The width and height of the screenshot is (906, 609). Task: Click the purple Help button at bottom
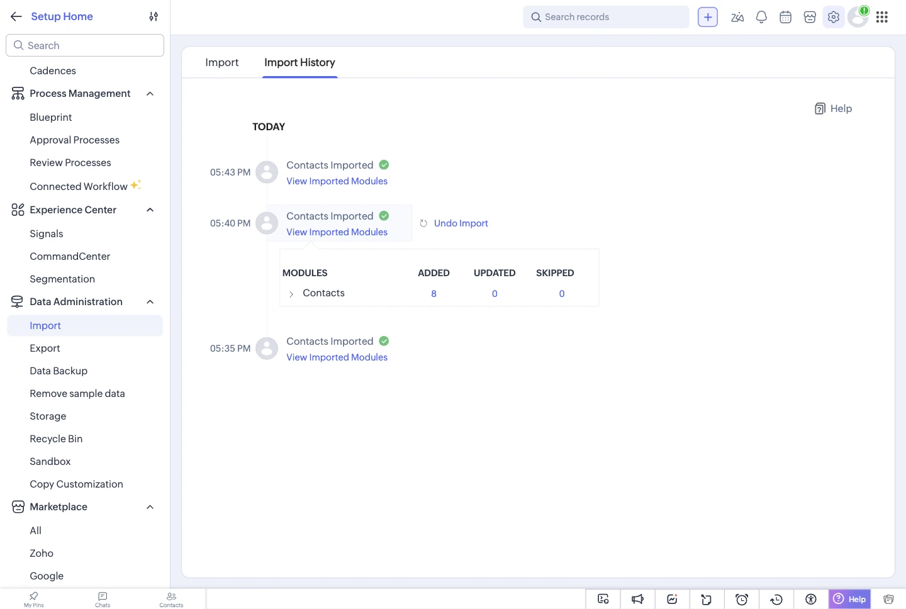point(850,599)
